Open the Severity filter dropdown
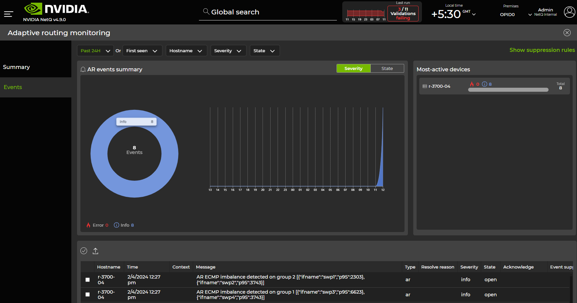 [228, 51]
